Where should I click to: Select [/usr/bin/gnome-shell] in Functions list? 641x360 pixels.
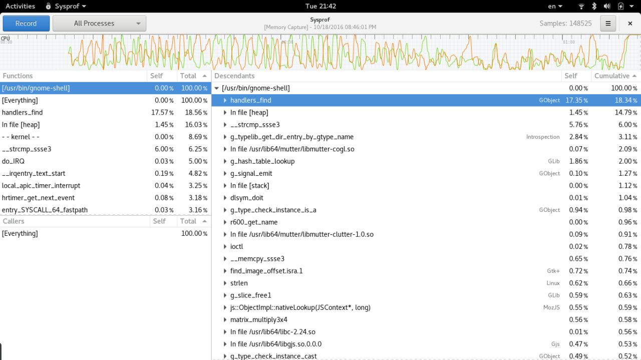(x=105, y=88)
